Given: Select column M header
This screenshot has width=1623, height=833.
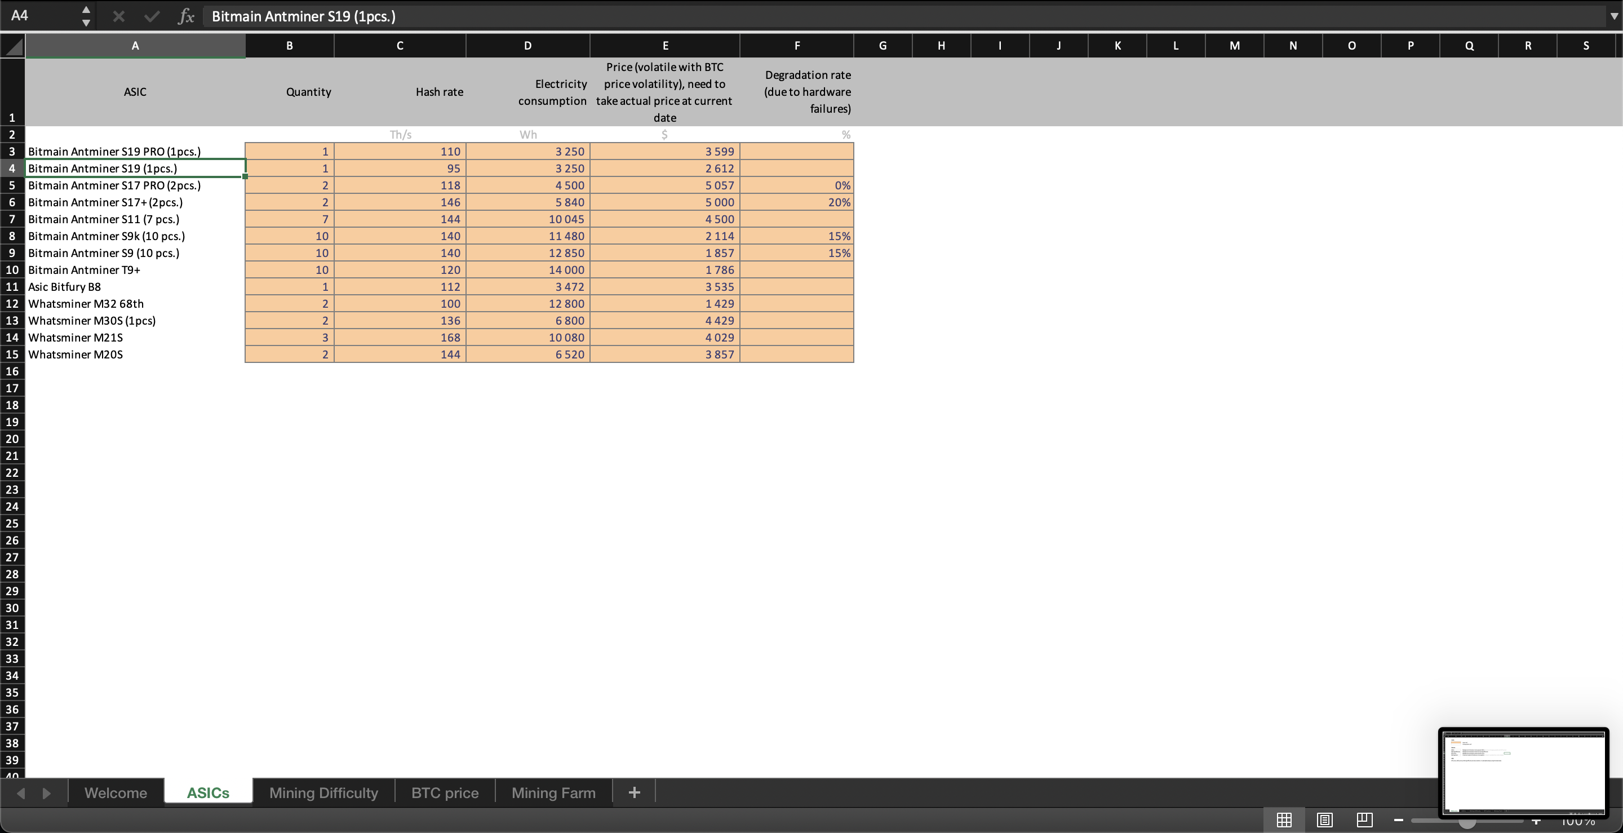Looking at the screenshot, I should click(x=1234, y=45).
